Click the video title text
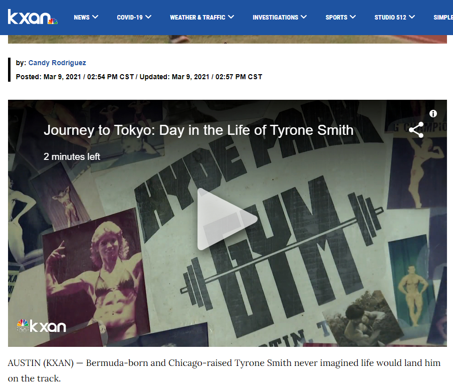Screen dimensions: 453x391 198,130
